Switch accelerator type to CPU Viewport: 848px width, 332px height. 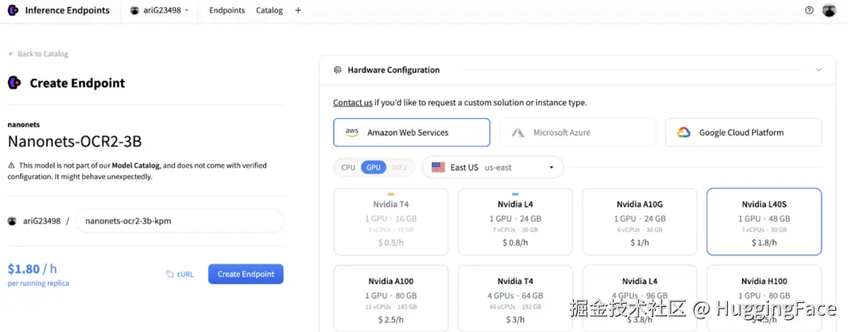click(349, 168)
